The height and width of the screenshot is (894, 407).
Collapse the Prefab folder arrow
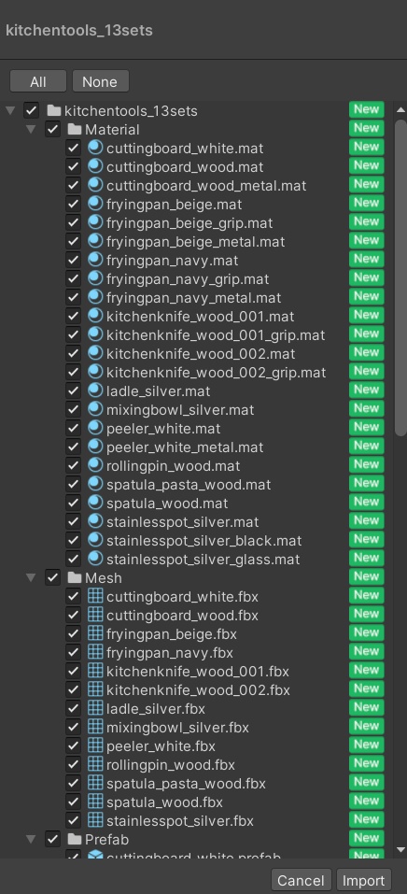32,839
